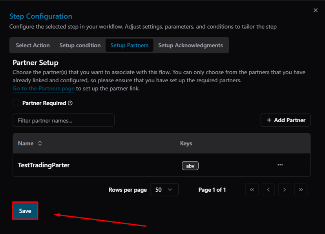
Task: Go to the previous page
Action: point(268,190)
